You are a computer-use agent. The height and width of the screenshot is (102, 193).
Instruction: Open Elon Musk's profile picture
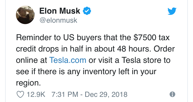(x=25, y=15)
